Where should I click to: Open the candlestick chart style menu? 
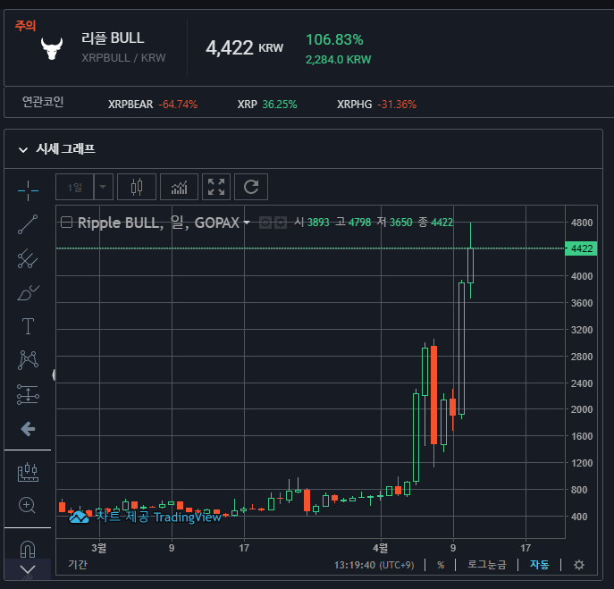pyautogui.click(x=137, y=187)
